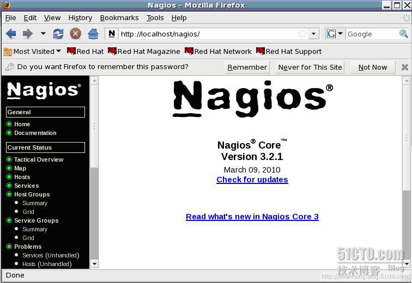
Task: Reload the page with the Refresh icon
Action: (58, 34)
